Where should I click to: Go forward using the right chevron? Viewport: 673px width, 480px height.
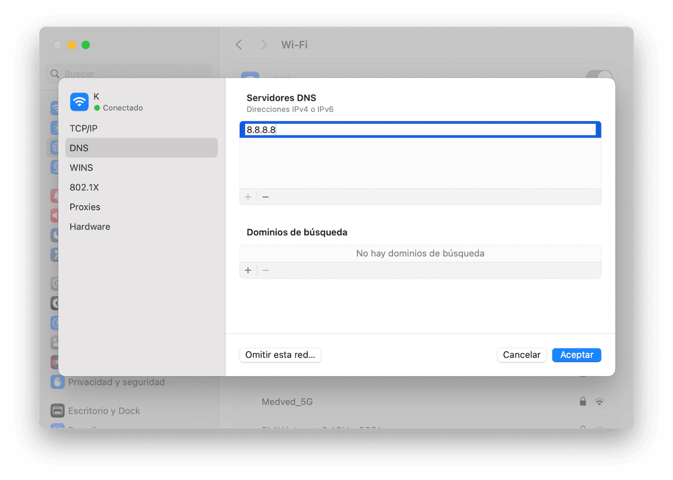(264, 45)
